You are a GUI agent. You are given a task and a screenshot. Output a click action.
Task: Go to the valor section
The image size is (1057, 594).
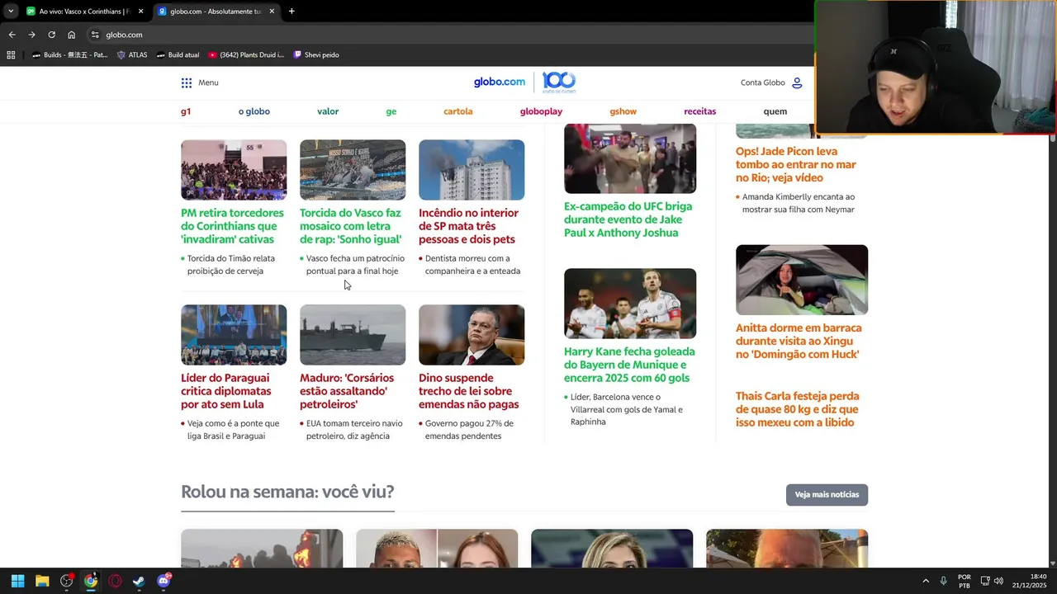click(x=328, y=111)
